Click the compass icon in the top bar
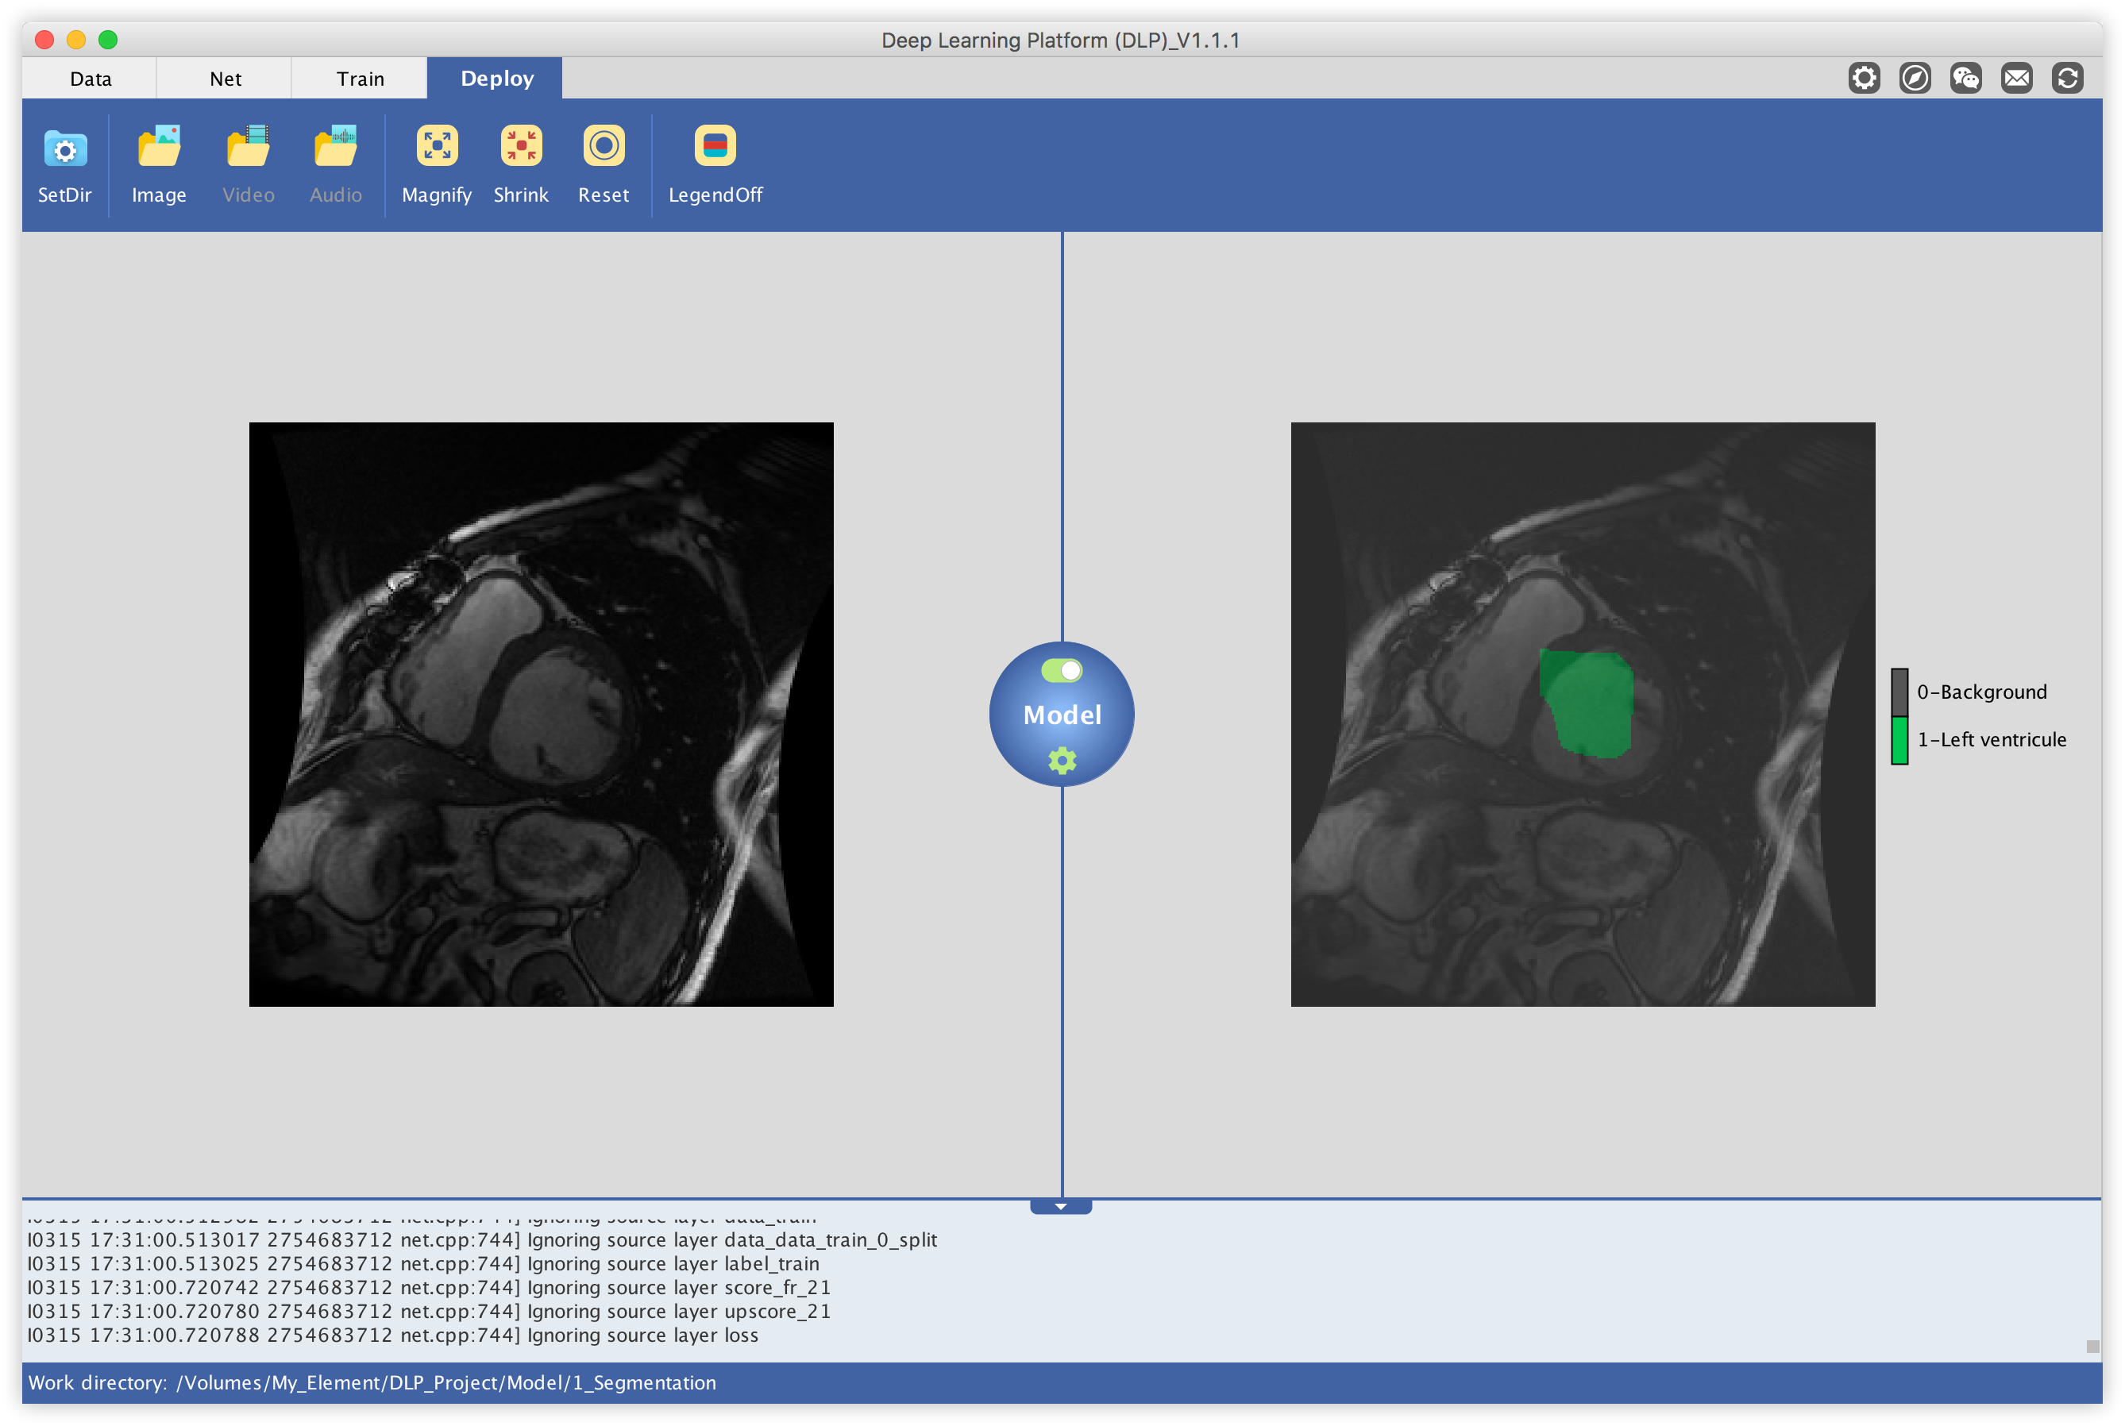Image resolution: width=2125 pixels, height=1426 pixels. 1914,79
